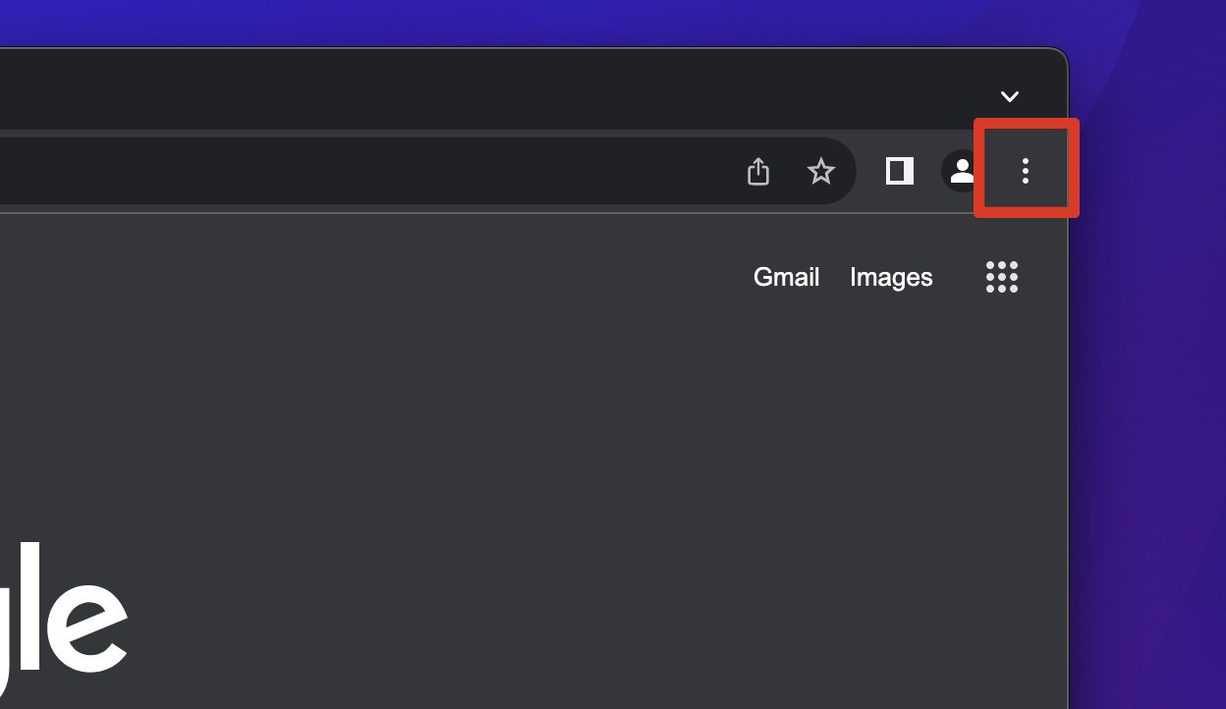Expand the tab search chevron
Image resolution: width=1226 pixels, height=709 pixels.
click(1009, 96)
